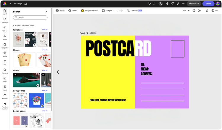Viewport: 222px width, 130px height.
Task: Select the HAPPY portrait template thumbnail
Action: [x=43, y=39]
